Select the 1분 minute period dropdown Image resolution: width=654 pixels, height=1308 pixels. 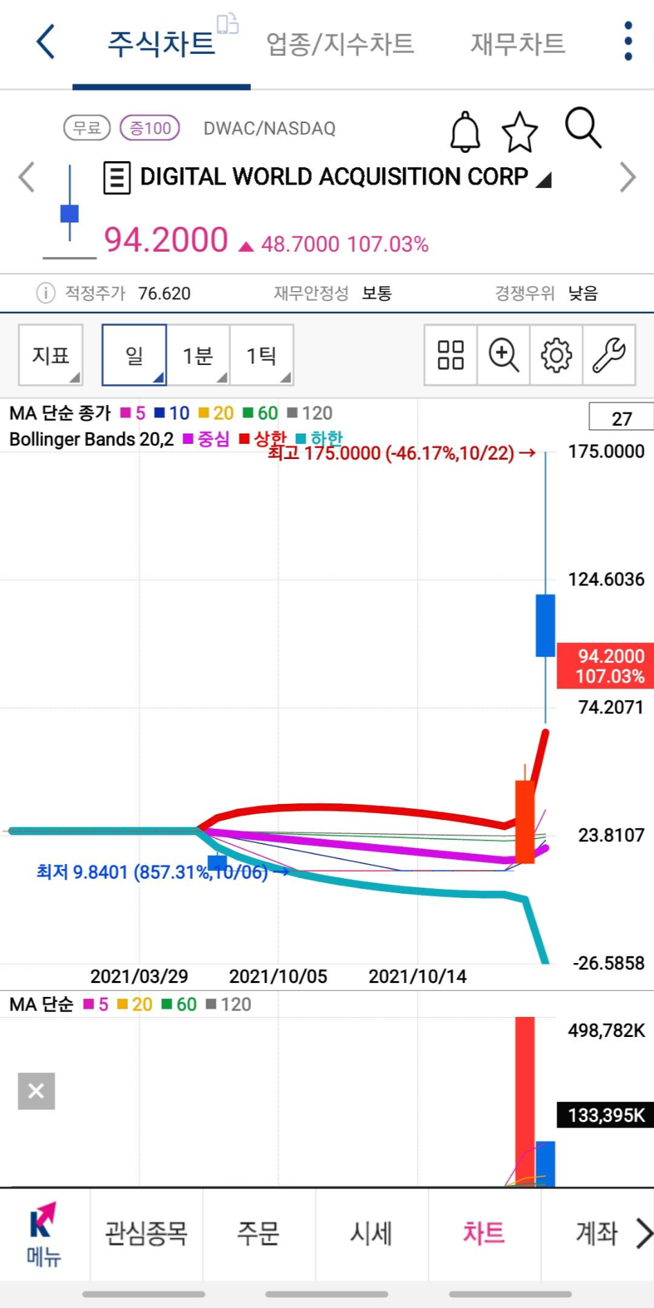(x=198, y=355)
